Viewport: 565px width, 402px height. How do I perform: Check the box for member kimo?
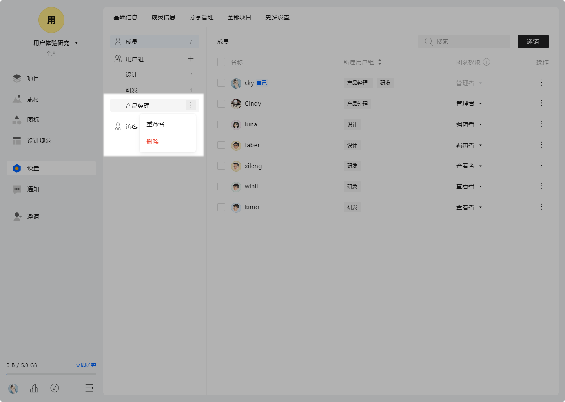click(x=221, y=207)
